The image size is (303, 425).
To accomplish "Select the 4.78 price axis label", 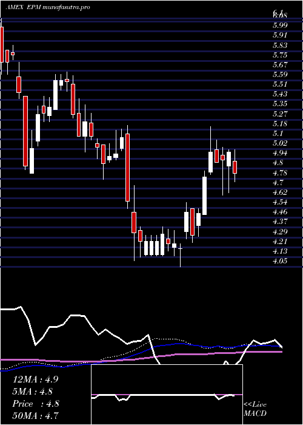I will [x=280, y=172].
